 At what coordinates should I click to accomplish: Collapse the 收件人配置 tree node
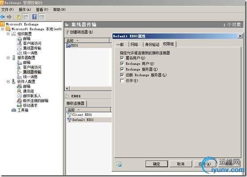(x=8, y=81)
